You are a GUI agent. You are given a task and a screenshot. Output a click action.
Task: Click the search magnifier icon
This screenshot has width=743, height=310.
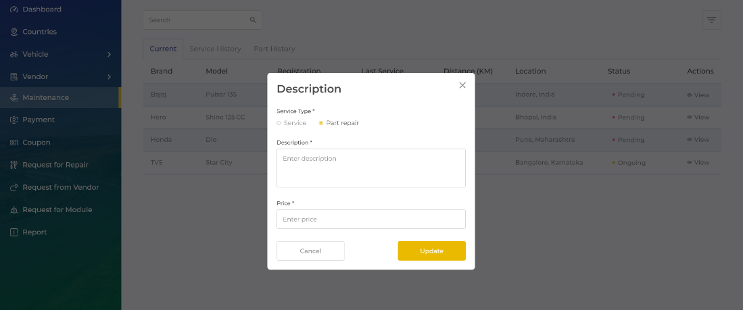pos(253,20)
